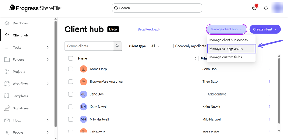Image resolution: width=288 pixels, height=140 pixels.
Task: Click the notifications bell icon
Action: 266,8
